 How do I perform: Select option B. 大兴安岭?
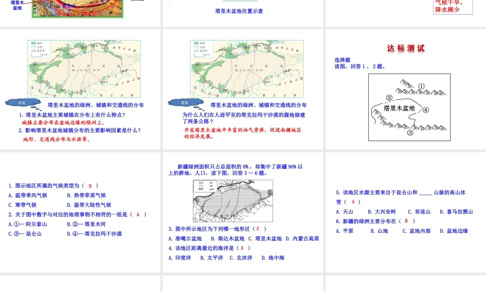pos(382,212)
